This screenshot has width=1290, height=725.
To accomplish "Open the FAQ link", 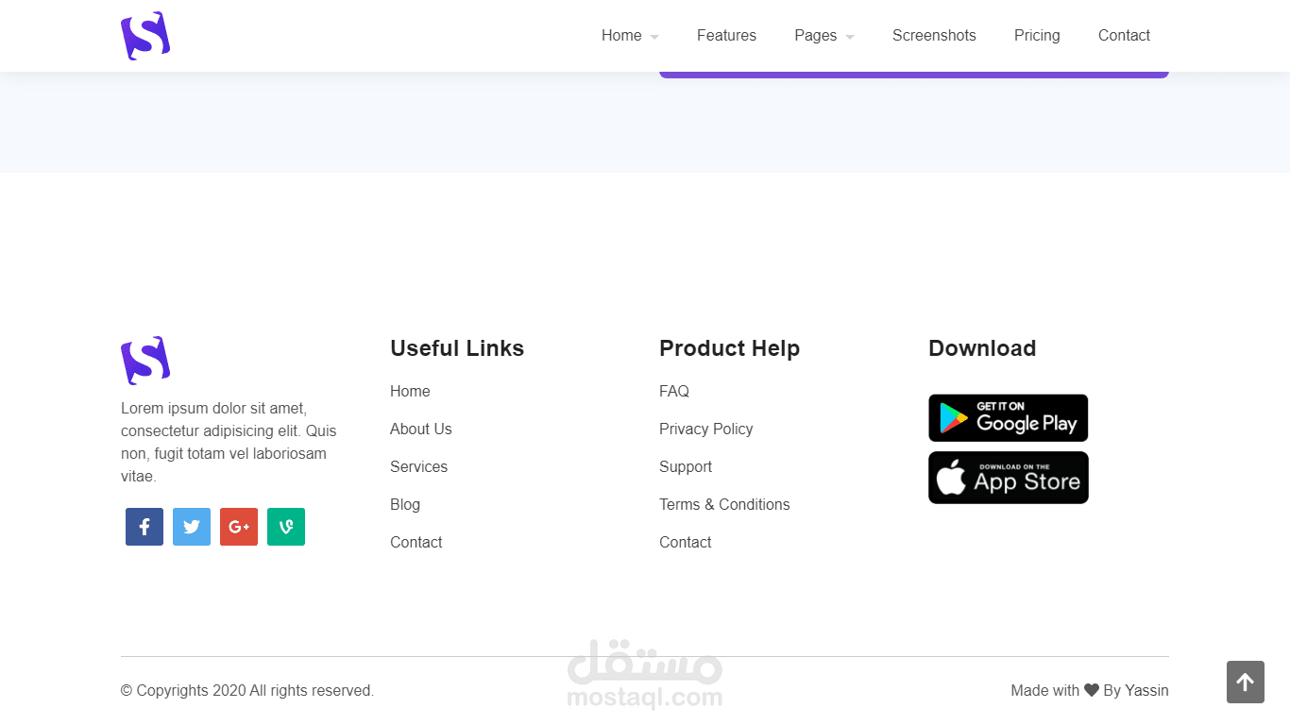I will (x=674, y=391).
